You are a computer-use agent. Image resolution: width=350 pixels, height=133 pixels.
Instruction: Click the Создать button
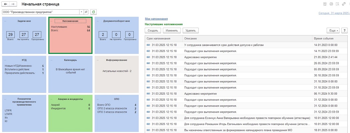(153, 31)
